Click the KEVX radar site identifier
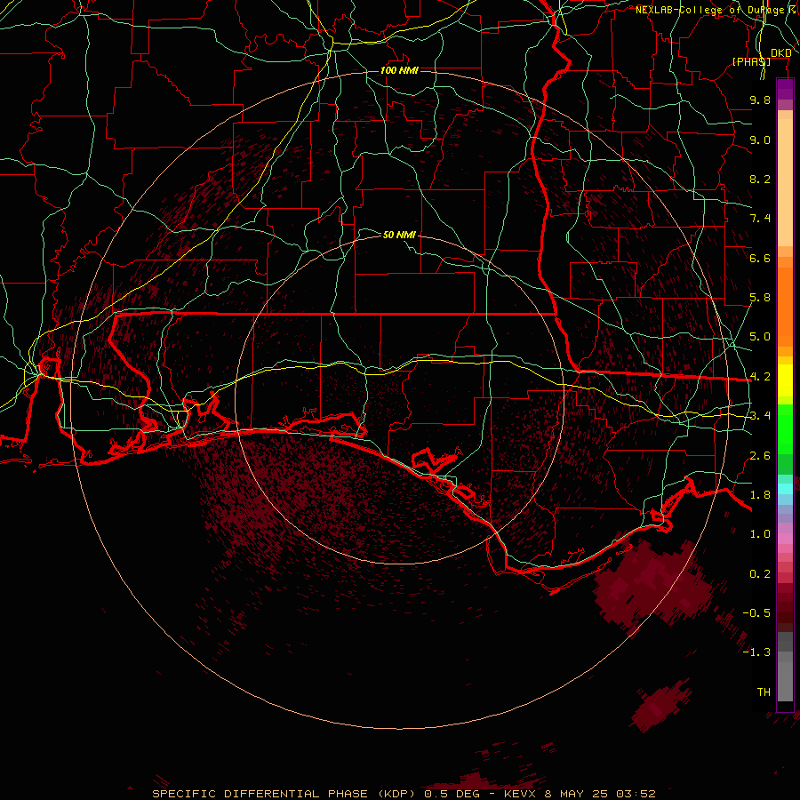 pyautogui.click(x=519, y=794)
